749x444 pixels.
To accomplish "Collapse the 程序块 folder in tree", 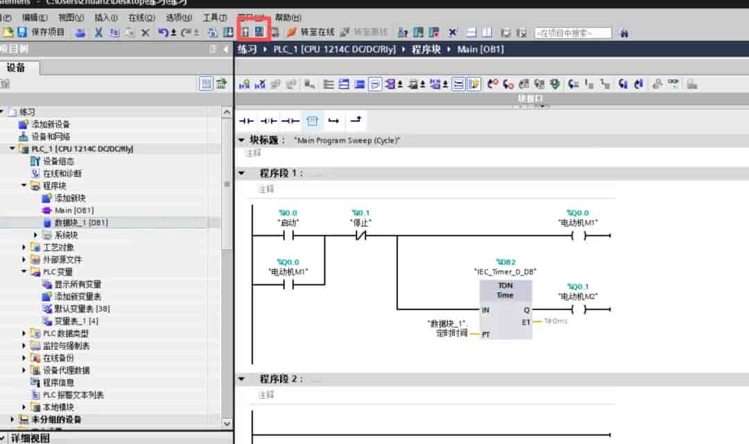I will [x=24, y=185].
